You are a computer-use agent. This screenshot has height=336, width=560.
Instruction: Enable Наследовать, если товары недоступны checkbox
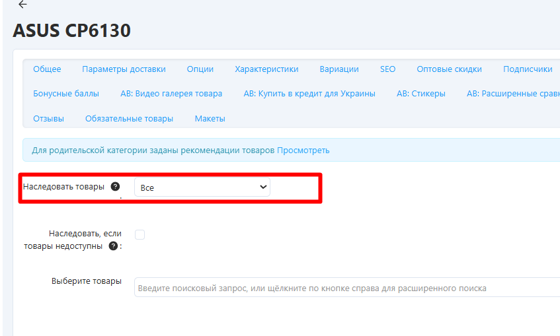[x=140, y=235]
